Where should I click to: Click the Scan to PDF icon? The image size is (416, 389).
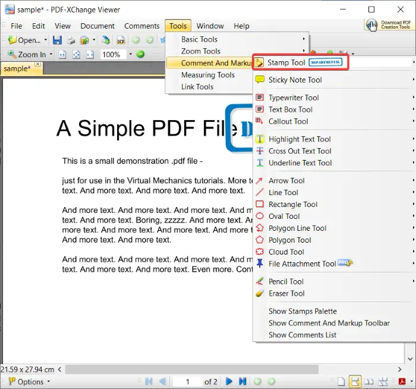pos(106,40)
